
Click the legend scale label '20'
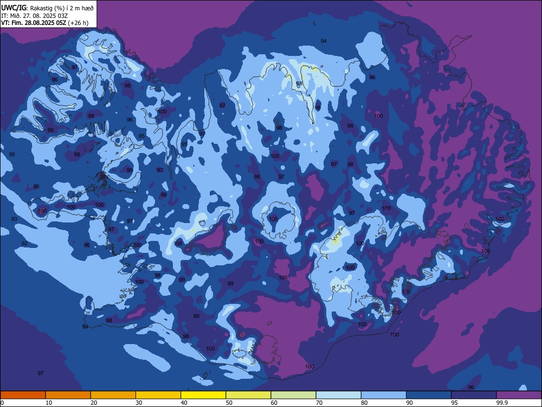(x=94, y=403)
